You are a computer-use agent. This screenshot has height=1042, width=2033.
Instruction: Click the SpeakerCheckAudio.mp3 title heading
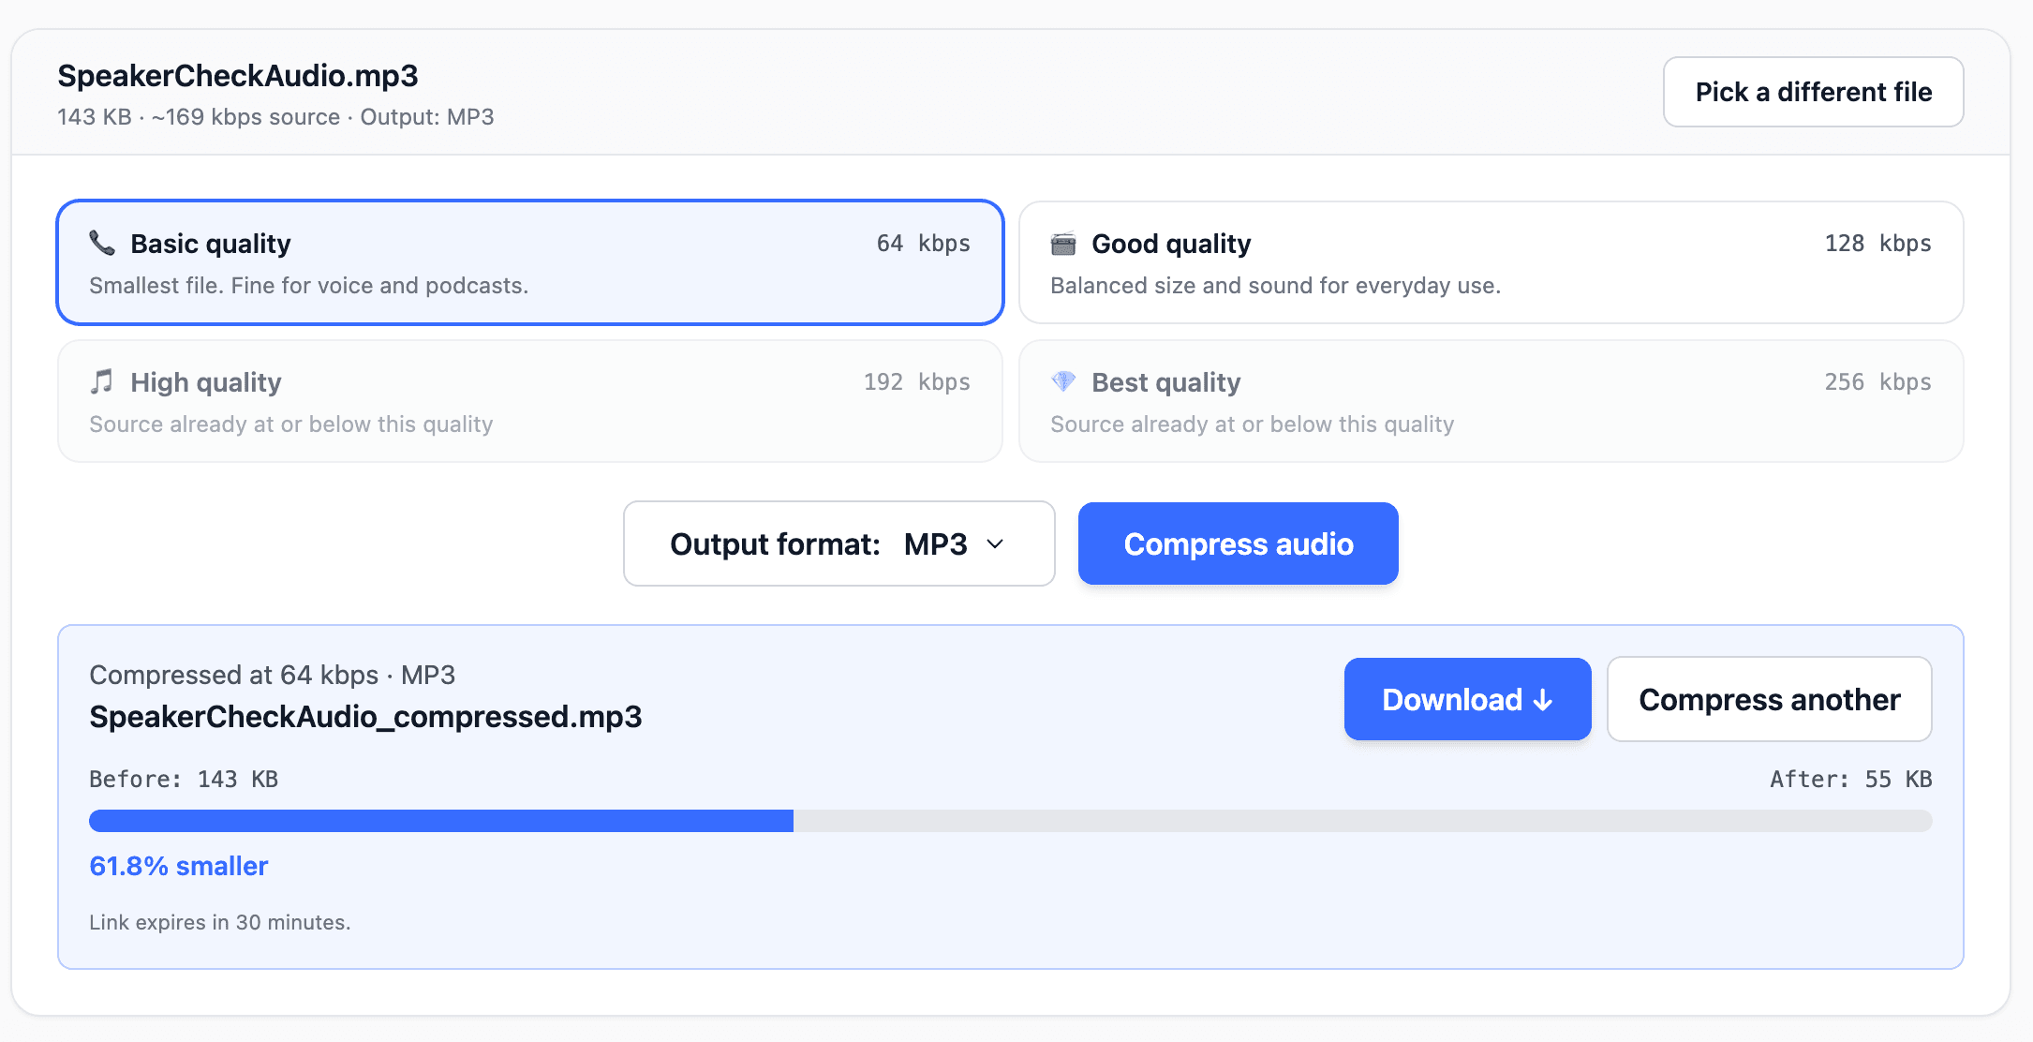238,75
